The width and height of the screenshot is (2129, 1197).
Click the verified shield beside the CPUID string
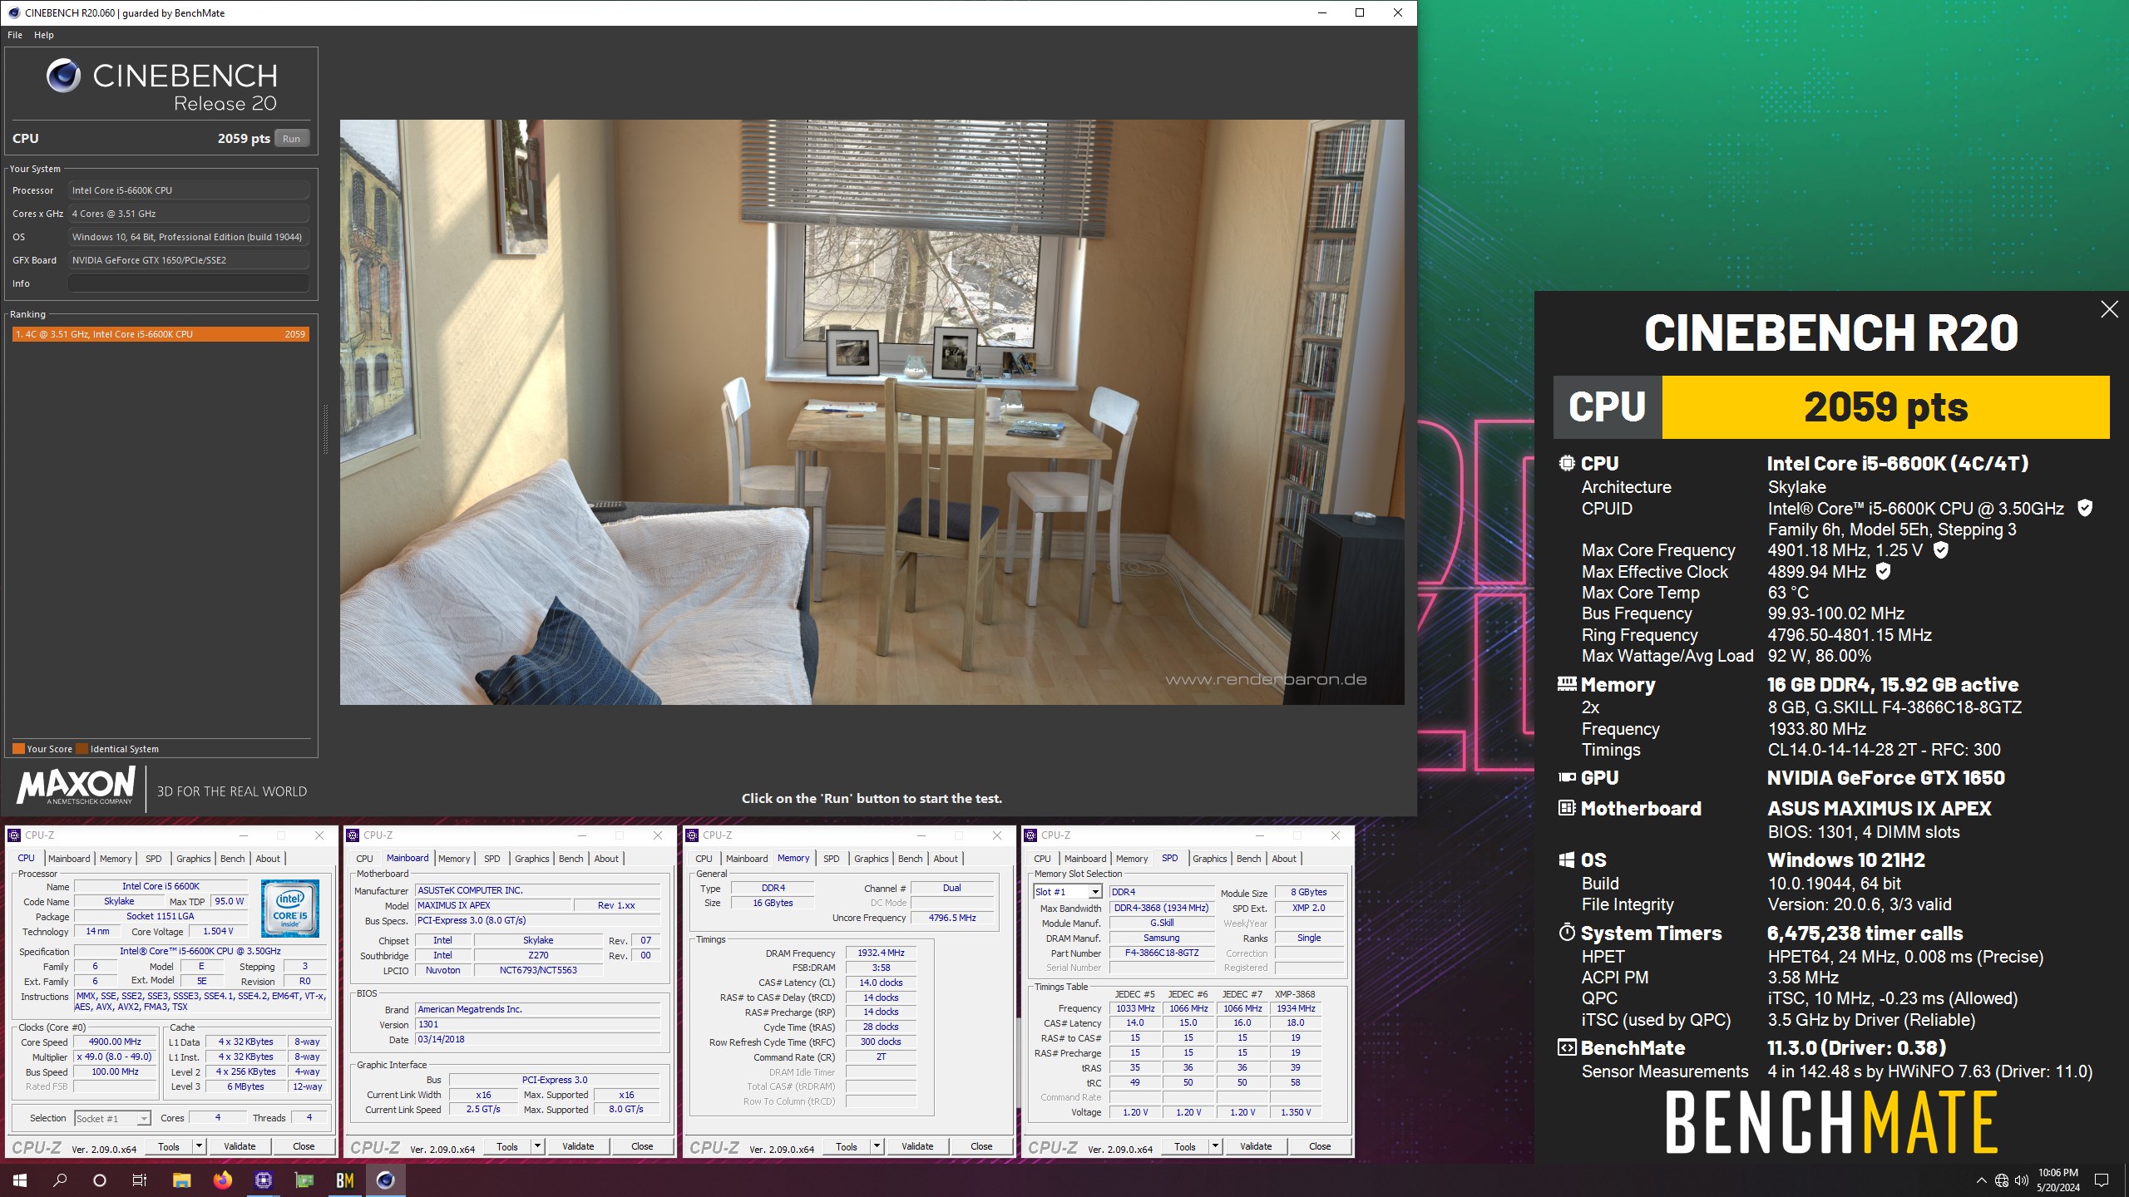(x=2085, y=508)
